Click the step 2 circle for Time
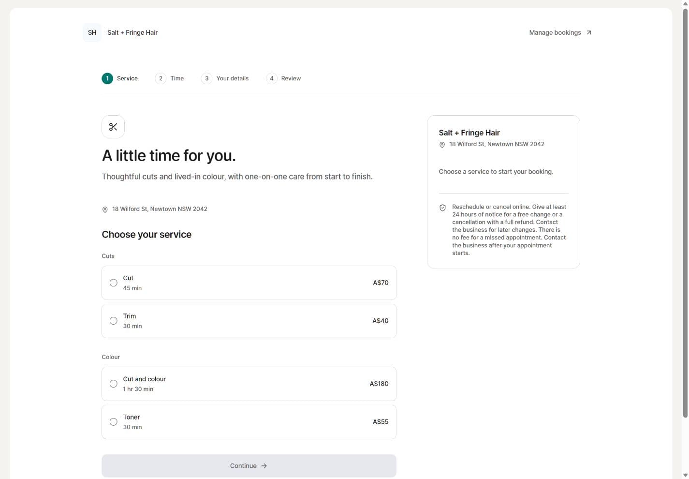 [161, 78]
